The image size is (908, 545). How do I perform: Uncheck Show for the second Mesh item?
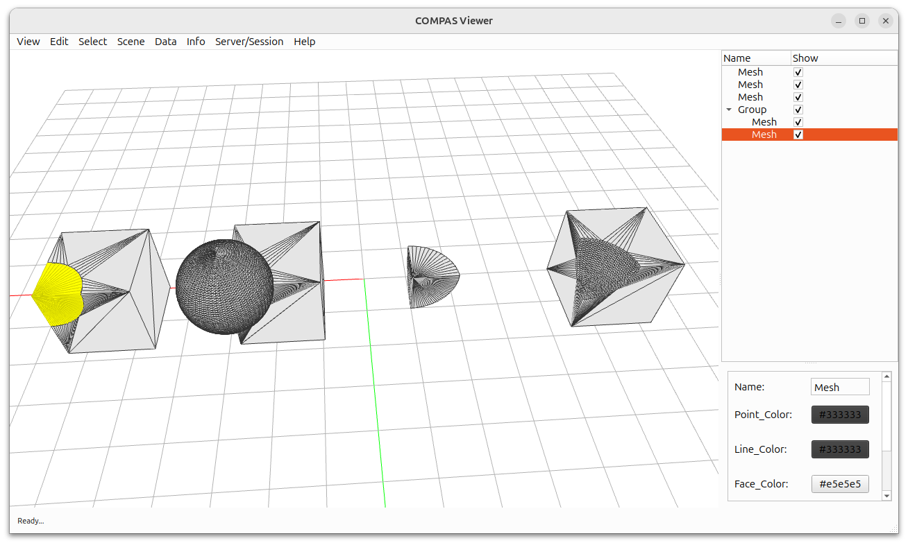(798, 84)
